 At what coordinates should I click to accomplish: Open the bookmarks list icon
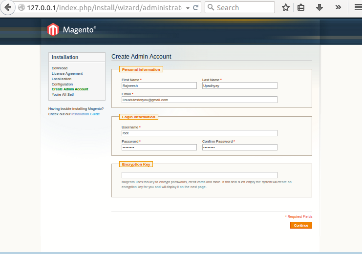301,8
